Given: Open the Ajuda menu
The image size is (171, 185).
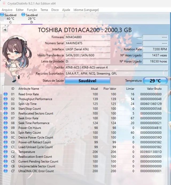Looking at the screenshot, I should click(66, 10).
